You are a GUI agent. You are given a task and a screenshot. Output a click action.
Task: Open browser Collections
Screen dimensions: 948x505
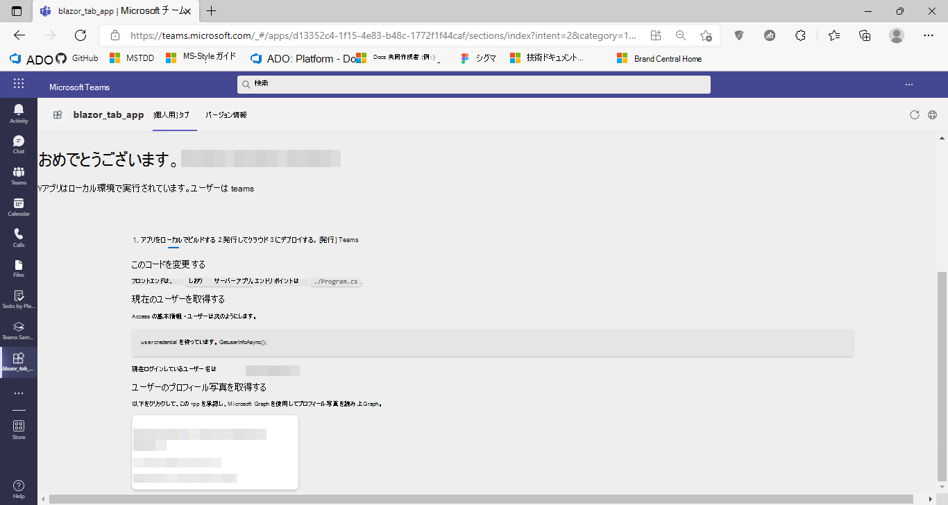coord(865,35)
